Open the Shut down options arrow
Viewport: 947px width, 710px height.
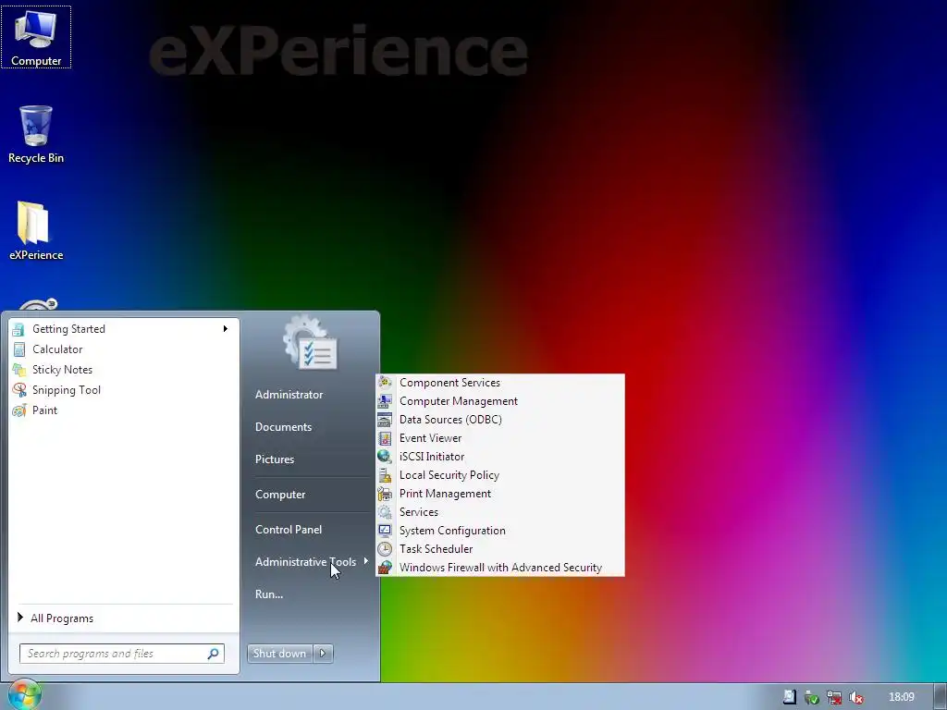(x=323, y=654)
